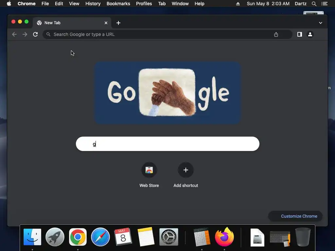Screen dimensions: 335x251
Task: Open Notes from the Dock
Action: [146, 237]
